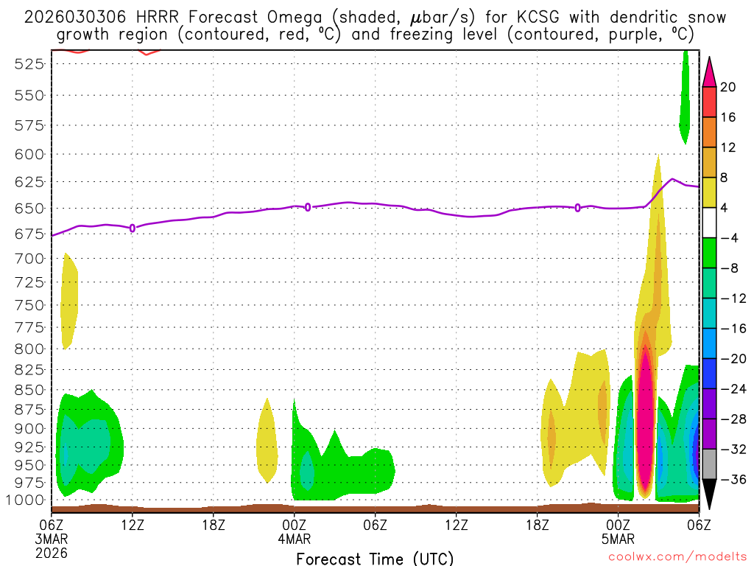Click the 06Z 3MAR 2026 start time label

(52, 539)
